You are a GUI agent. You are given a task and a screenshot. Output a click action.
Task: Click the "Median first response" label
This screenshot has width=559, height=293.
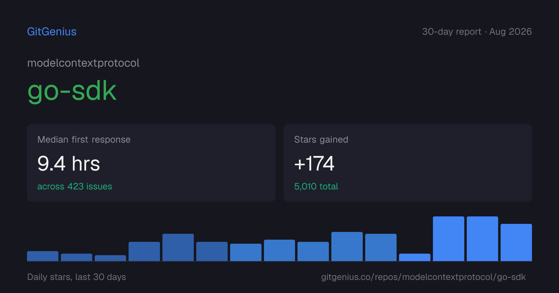pos(84,140)
